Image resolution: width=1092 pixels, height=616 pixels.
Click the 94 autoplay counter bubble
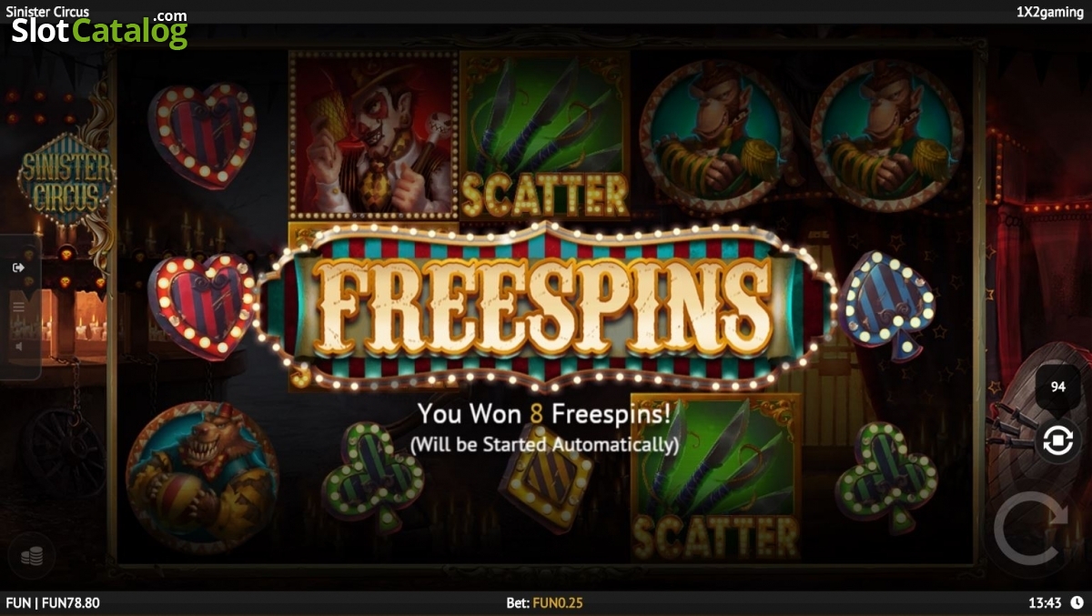click(1057, 387)
